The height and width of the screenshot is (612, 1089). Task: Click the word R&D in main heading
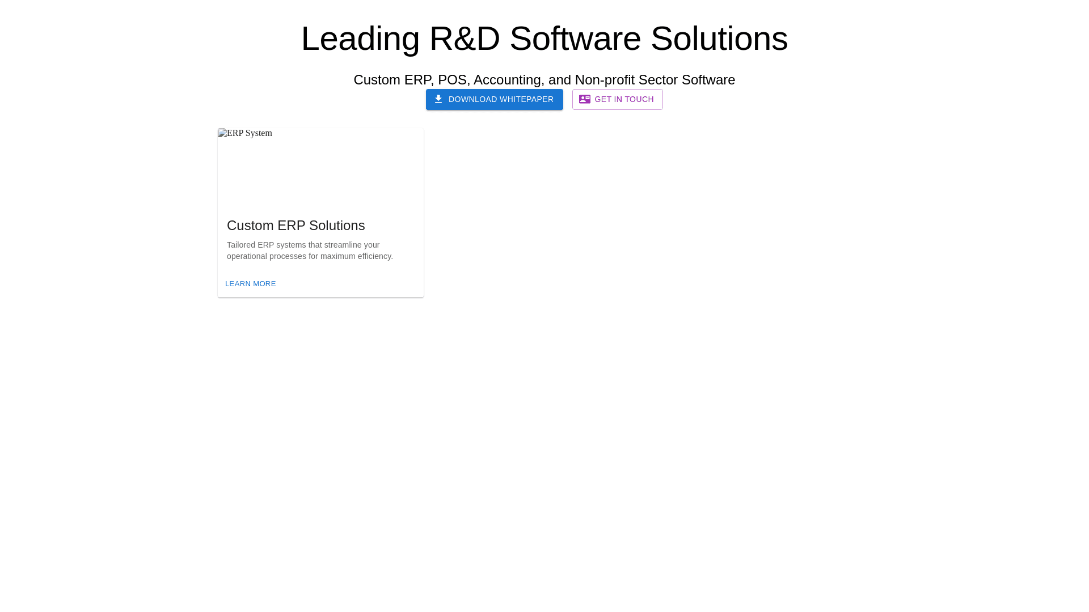click(464, 39)
